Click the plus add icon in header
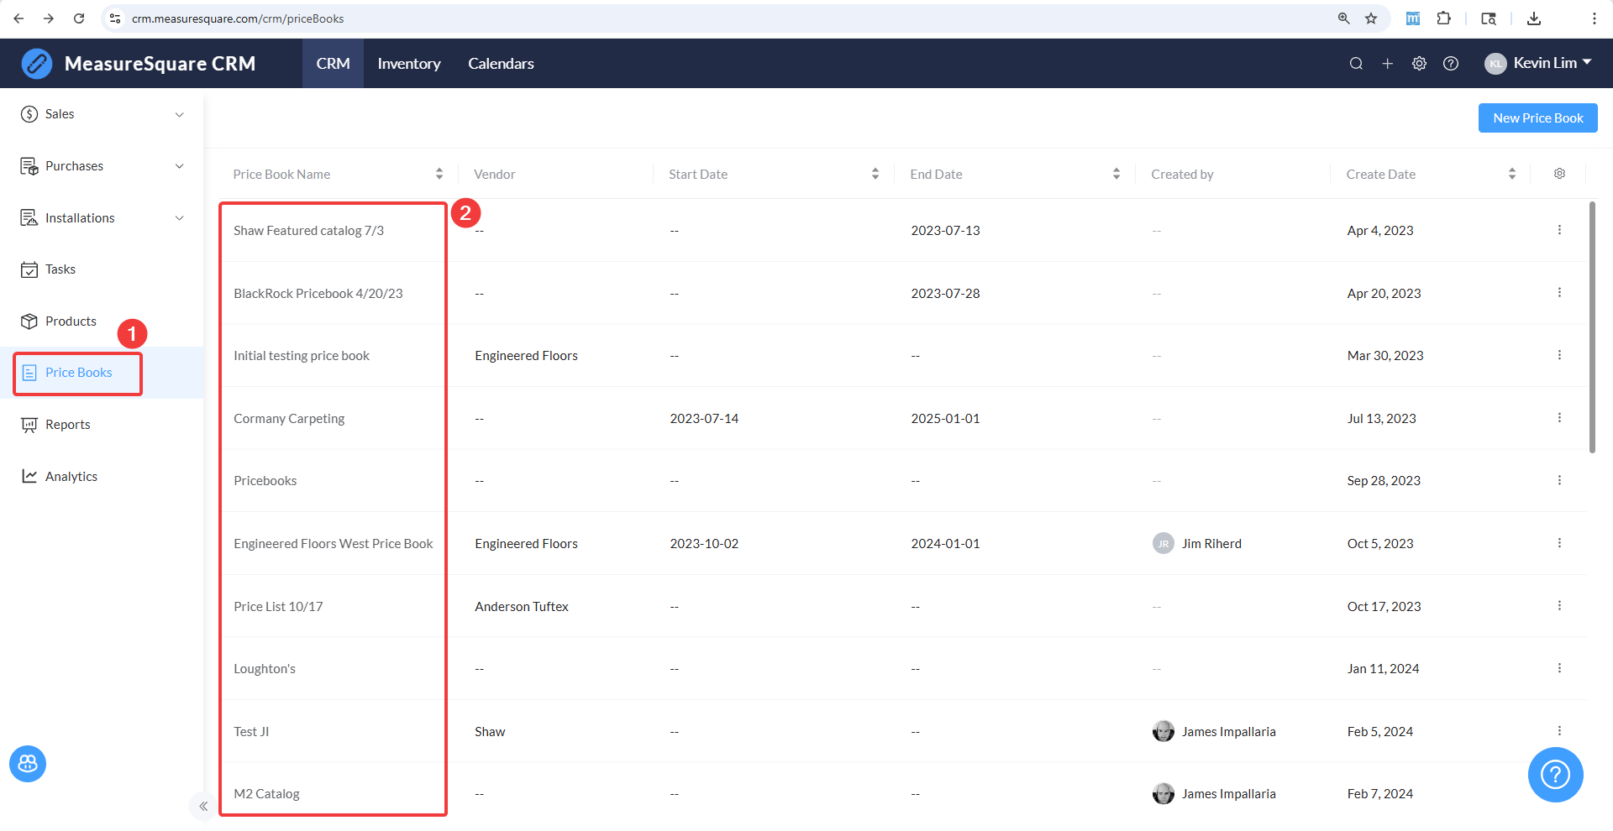Image resolution: width=1613 pixels, height=831 pixels. pyautogui.click(x=1388, y=64)
